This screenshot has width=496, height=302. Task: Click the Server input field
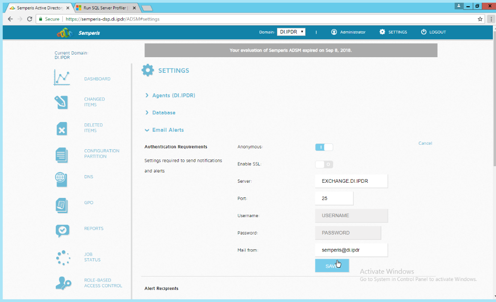351,181
